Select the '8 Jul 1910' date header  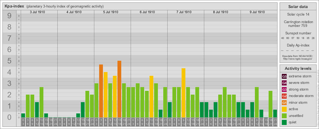(221, 12)
